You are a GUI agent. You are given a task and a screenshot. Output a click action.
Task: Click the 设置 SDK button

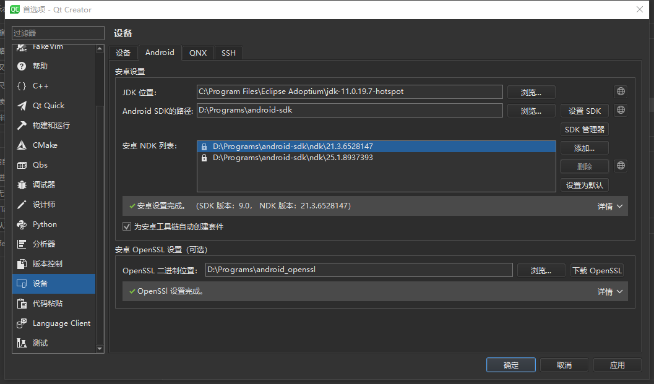click(x=584, y=111)
